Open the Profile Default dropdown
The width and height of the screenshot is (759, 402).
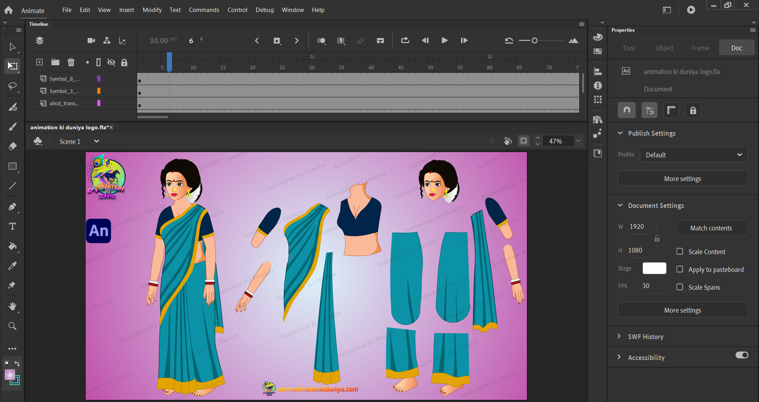click(694, 155)
